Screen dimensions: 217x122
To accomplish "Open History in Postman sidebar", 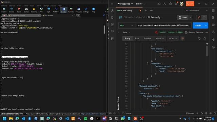I will coord(112,31).
